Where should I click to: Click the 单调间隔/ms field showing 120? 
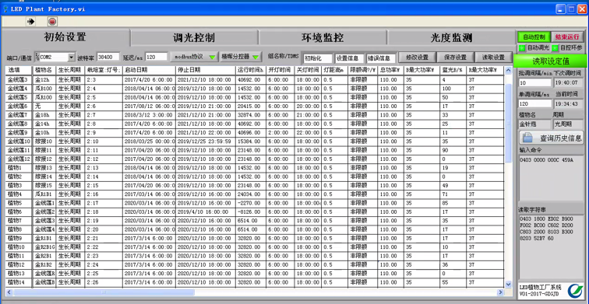point(535,103)
